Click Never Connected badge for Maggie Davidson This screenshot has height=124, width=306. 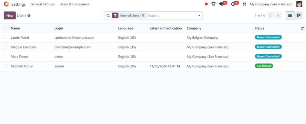[268, 47]
